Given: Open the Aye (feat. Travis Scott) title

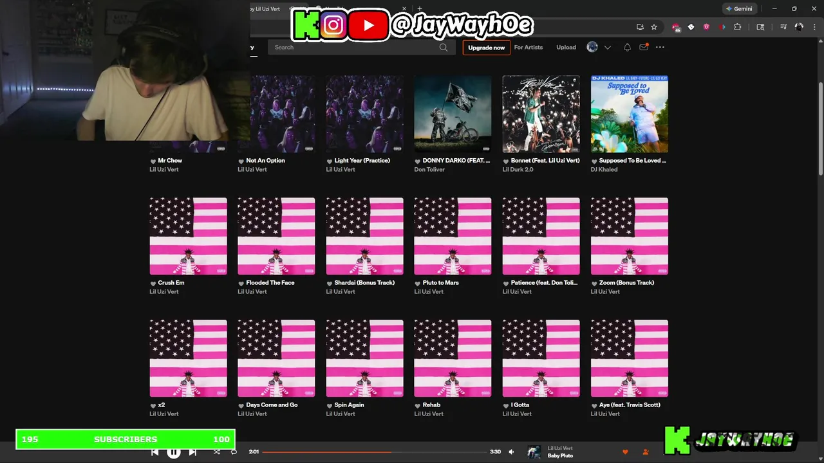Looking at the screenshot, I should (x=630, y=405).
